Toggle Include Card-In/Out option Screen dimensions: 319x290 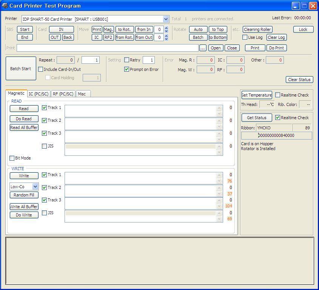[40, 69]
